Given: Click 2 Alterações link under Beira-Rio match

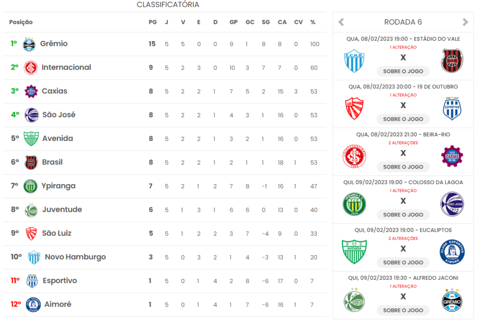Looking at the screenshot, I should [403, 143].
